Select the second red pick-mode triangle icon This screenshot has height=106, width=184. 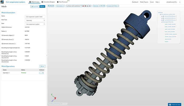point(85,6)
